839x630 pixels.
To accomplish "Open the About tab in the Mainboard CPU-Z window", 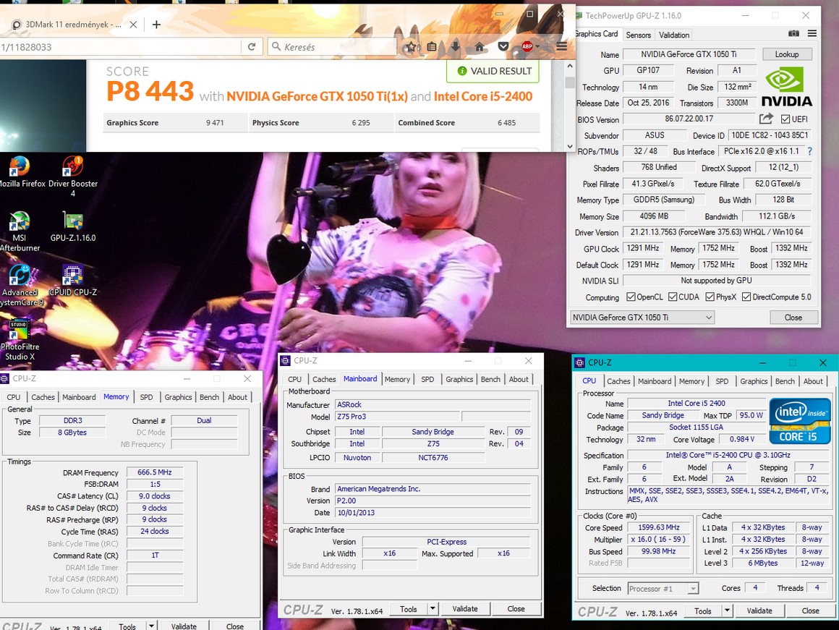I will coord(519,379).
